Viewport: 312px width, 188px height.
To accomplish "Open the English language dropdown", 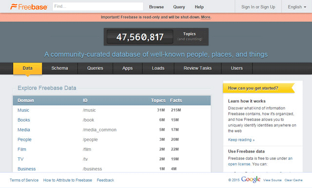I will tap(297, 7).
